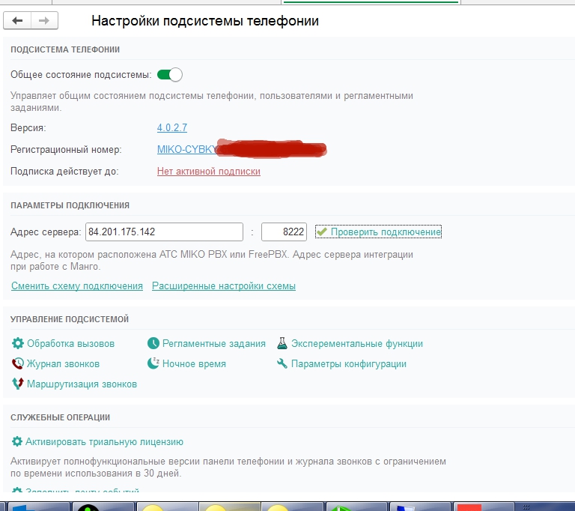
Task: Click the clock icon for Регламентные задания
Action: (x=153, y=344)
